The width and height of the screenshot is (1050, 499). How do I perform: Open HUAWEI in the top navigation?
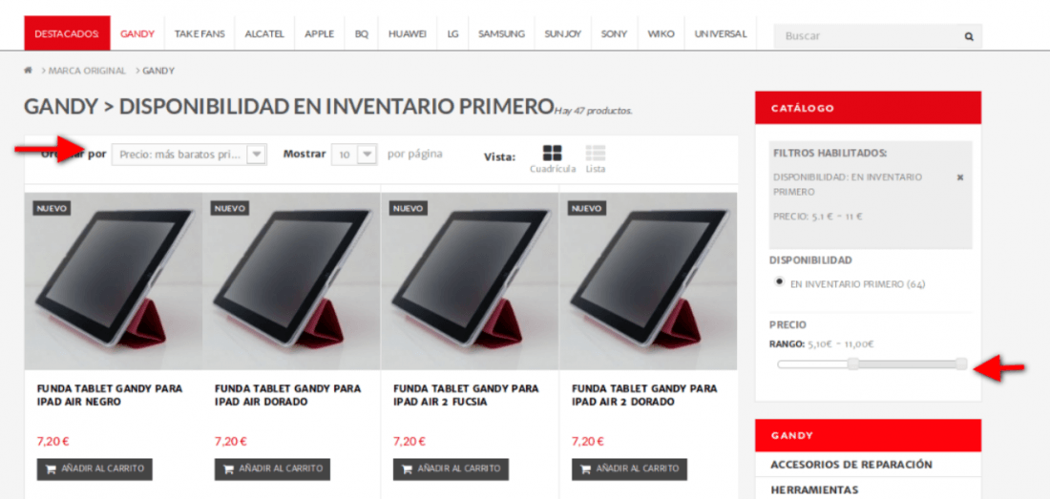(x=408, y=34)
